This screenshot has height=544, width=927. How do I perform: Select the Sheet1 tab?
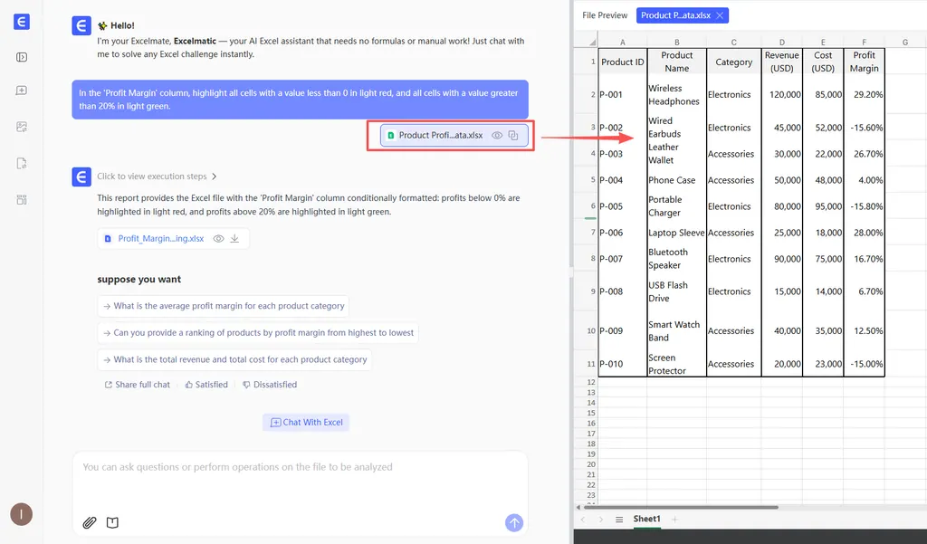pos(646,519)
